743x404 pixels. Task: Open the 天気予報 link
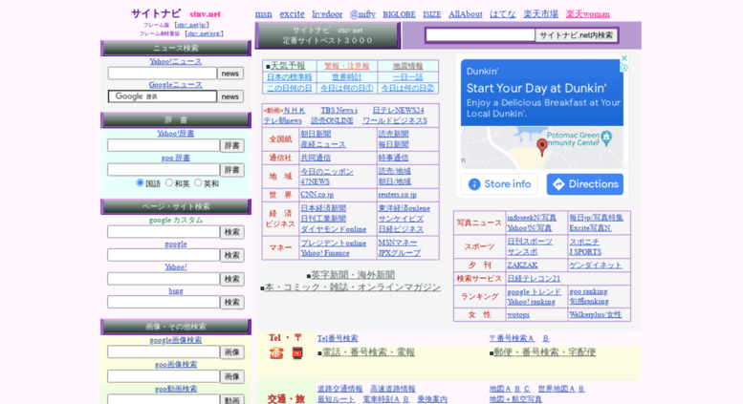tap(288, 66)
